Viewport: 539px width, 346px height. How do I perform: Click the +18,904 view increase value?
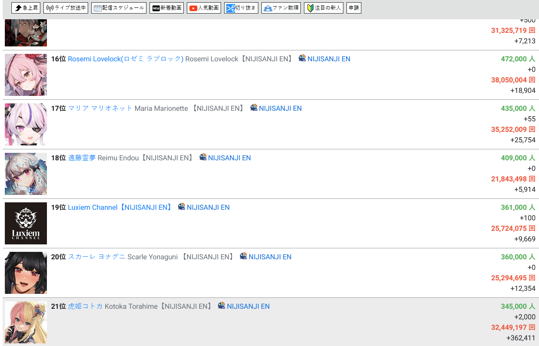tap(523, 90)
